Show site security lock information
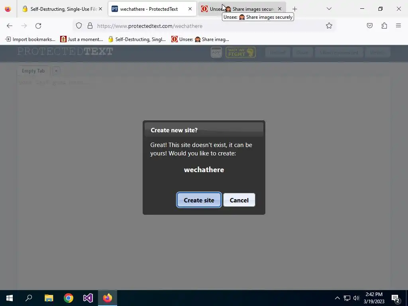408x306 pixels. tap(90, 26)
